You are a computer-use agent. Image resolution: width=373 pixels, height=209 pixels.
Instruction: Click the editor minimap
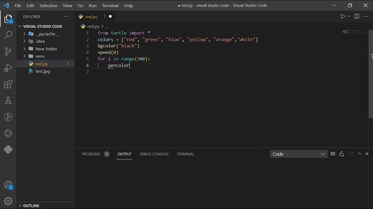(x=355, y=31)
